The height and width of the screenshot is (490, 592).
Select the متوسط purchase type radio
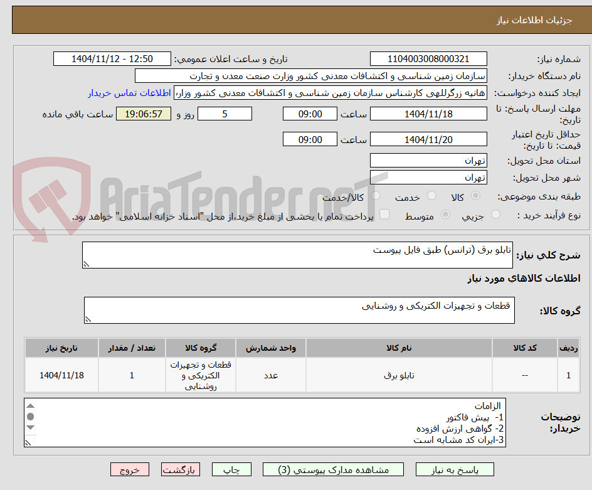(x=445, y=215)
